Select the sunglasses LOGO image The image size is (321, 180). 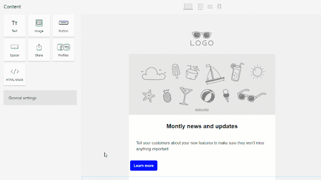(x=202, y=39)
